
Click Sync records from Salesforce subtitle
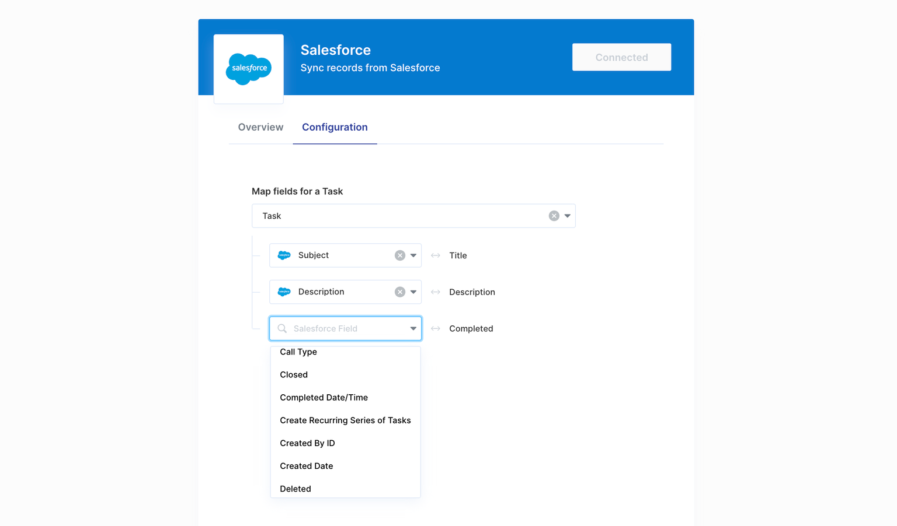click(x=370, y=68)
